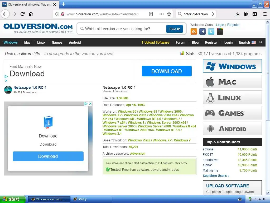Click the taskbar clock showing 1:36 PM

(260, 199)
